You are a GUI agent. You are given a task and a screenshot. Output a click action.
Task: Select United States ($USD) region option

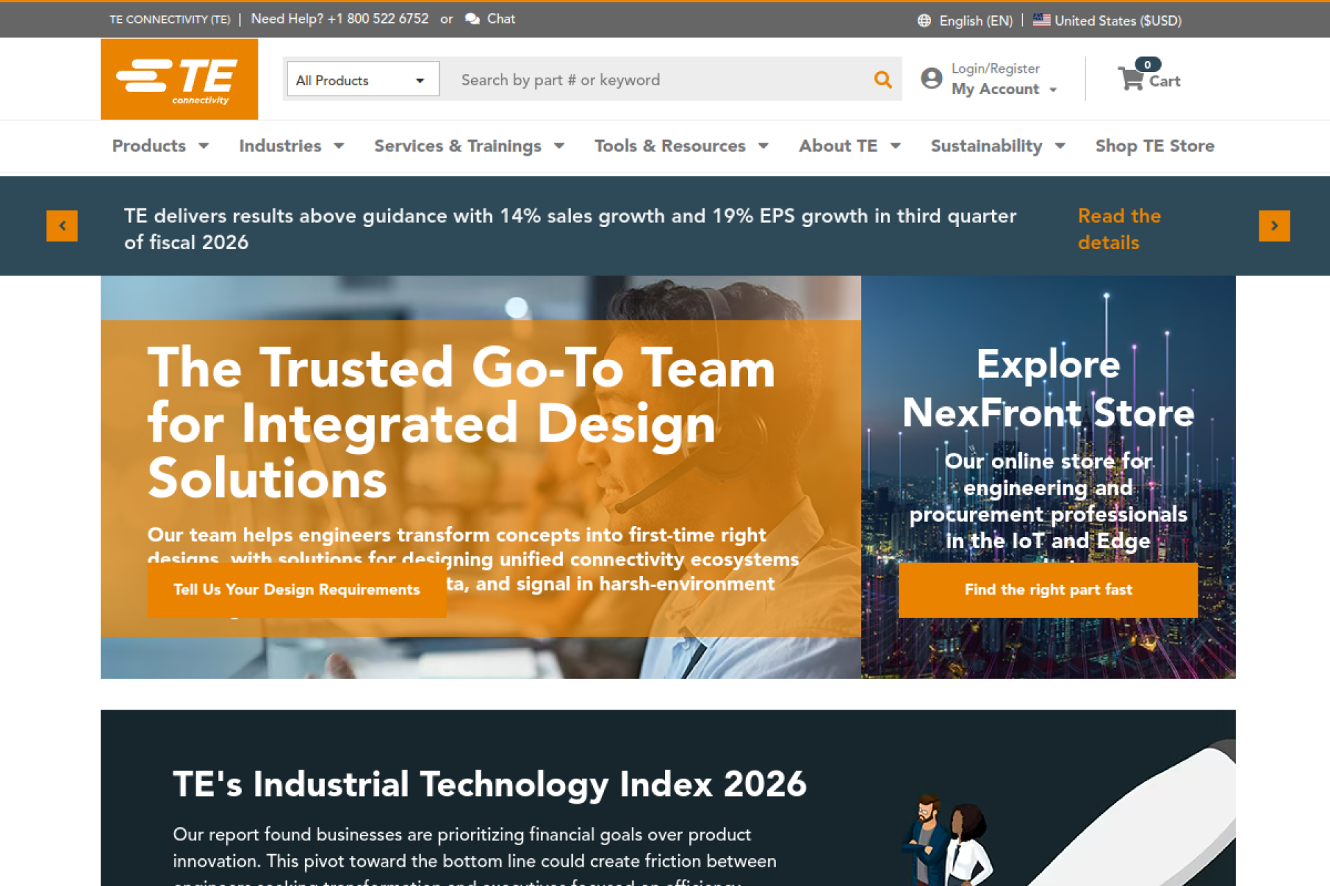[1117, 21]
